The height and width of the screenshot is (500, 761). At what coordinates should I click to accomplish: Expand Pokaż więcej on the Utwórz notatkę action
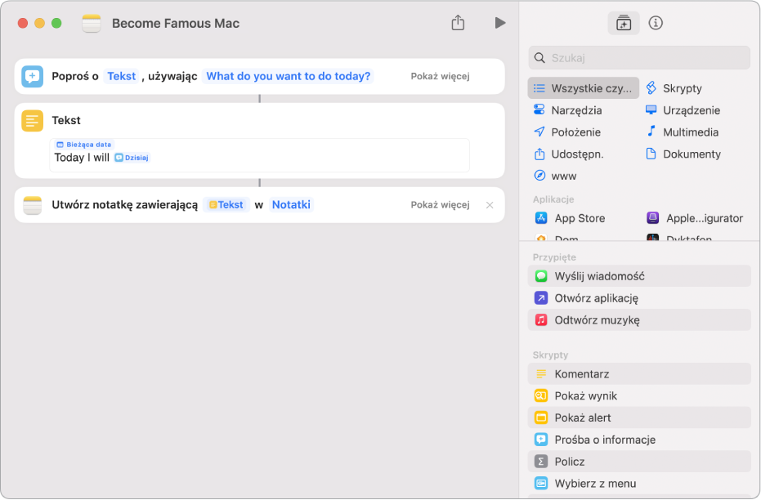click(440, 205)
